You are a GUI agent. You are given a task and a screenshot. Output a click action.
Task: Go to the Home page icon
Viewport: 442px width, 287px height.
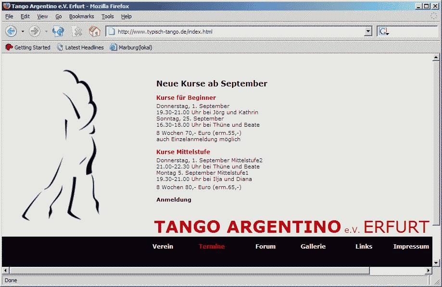pyautogui.click(x=95, y=32)
